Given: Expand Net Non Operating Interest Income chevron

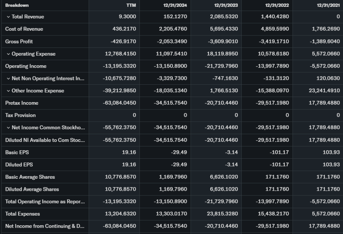Looking at the screenshot, I should click(8, 79).
